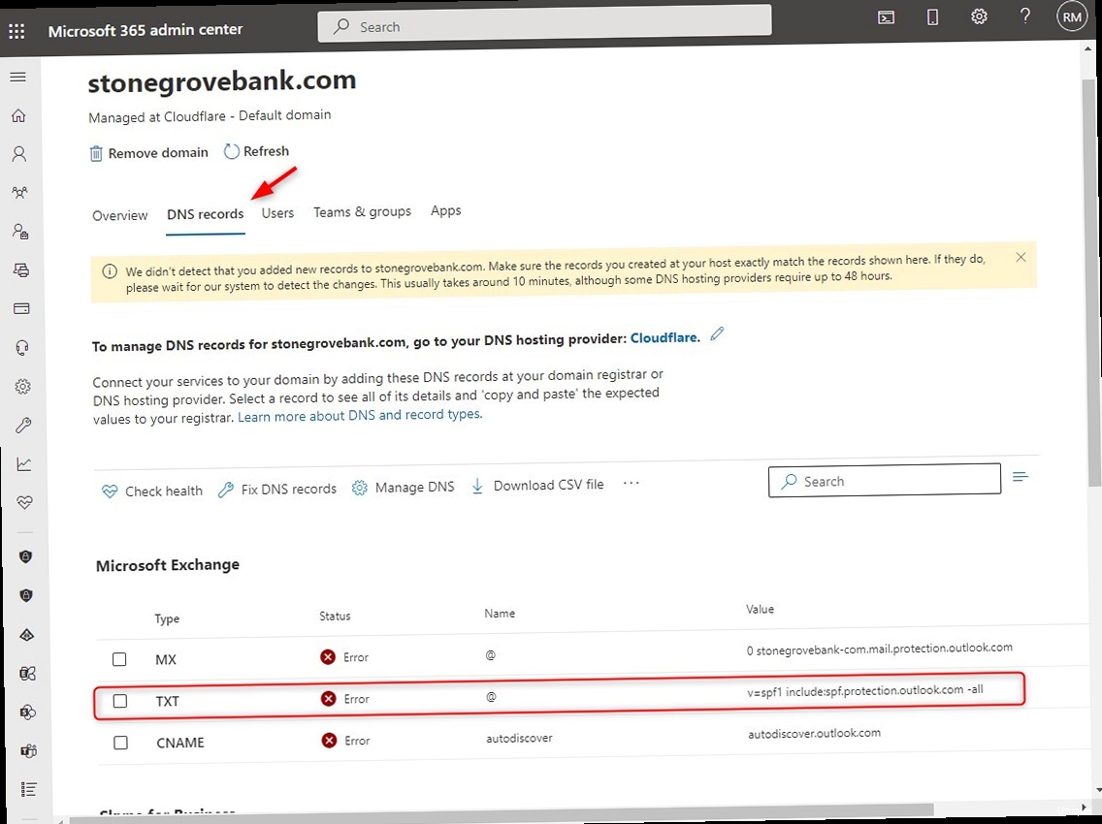Screen dimensions: 1102x824
Task: Click the DNS records search field
Action: 884,480
